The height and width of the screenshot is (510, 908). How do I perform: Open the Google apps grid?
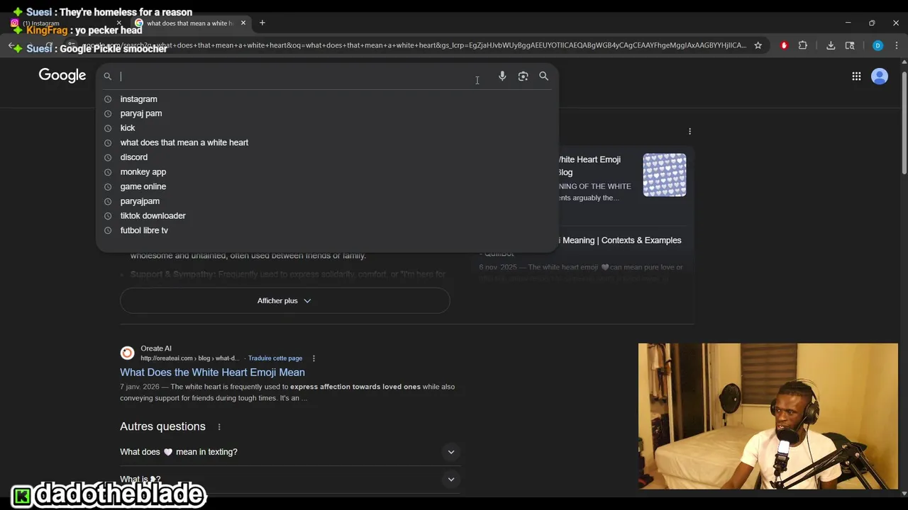856,76
